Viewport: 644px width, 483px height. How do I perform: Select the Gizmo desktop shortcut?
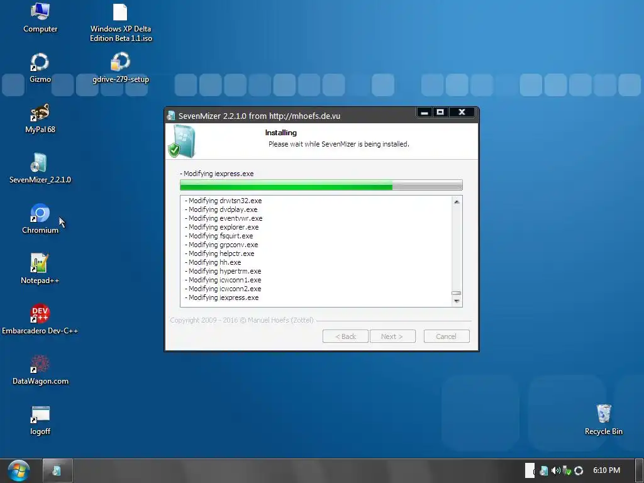pos(40,68)
